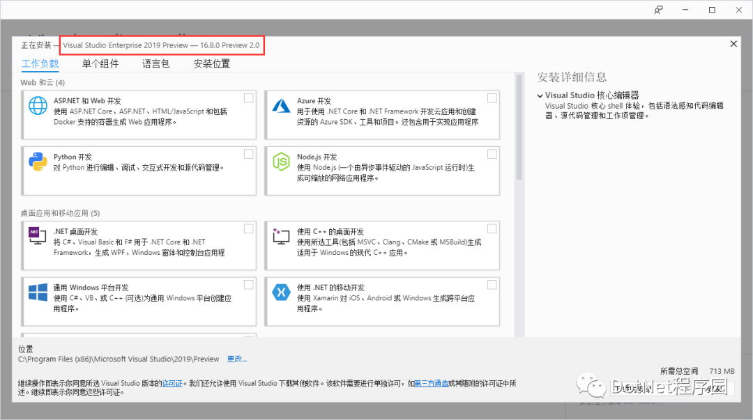Open the feedback icon in the title bar
Screen dimensions: 753x420
658,10
